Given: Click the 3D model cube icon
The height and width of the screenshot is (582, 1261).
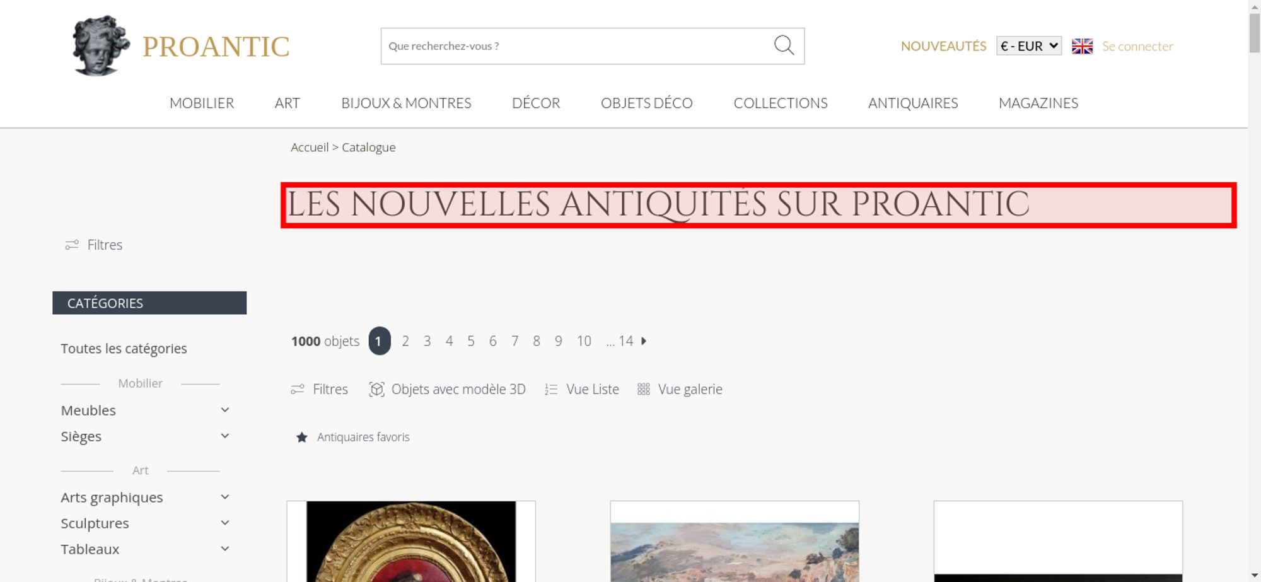Looking at the screenshot, I should (376, 389).
